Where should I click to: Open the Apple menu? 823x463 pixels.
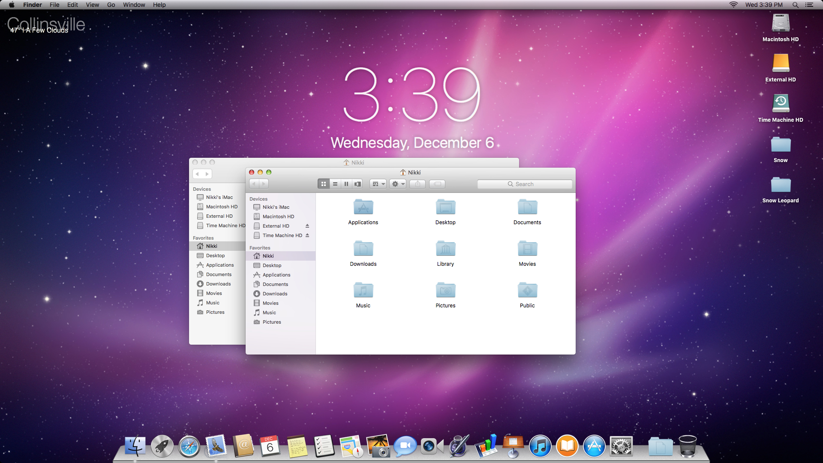click(12, 5)
